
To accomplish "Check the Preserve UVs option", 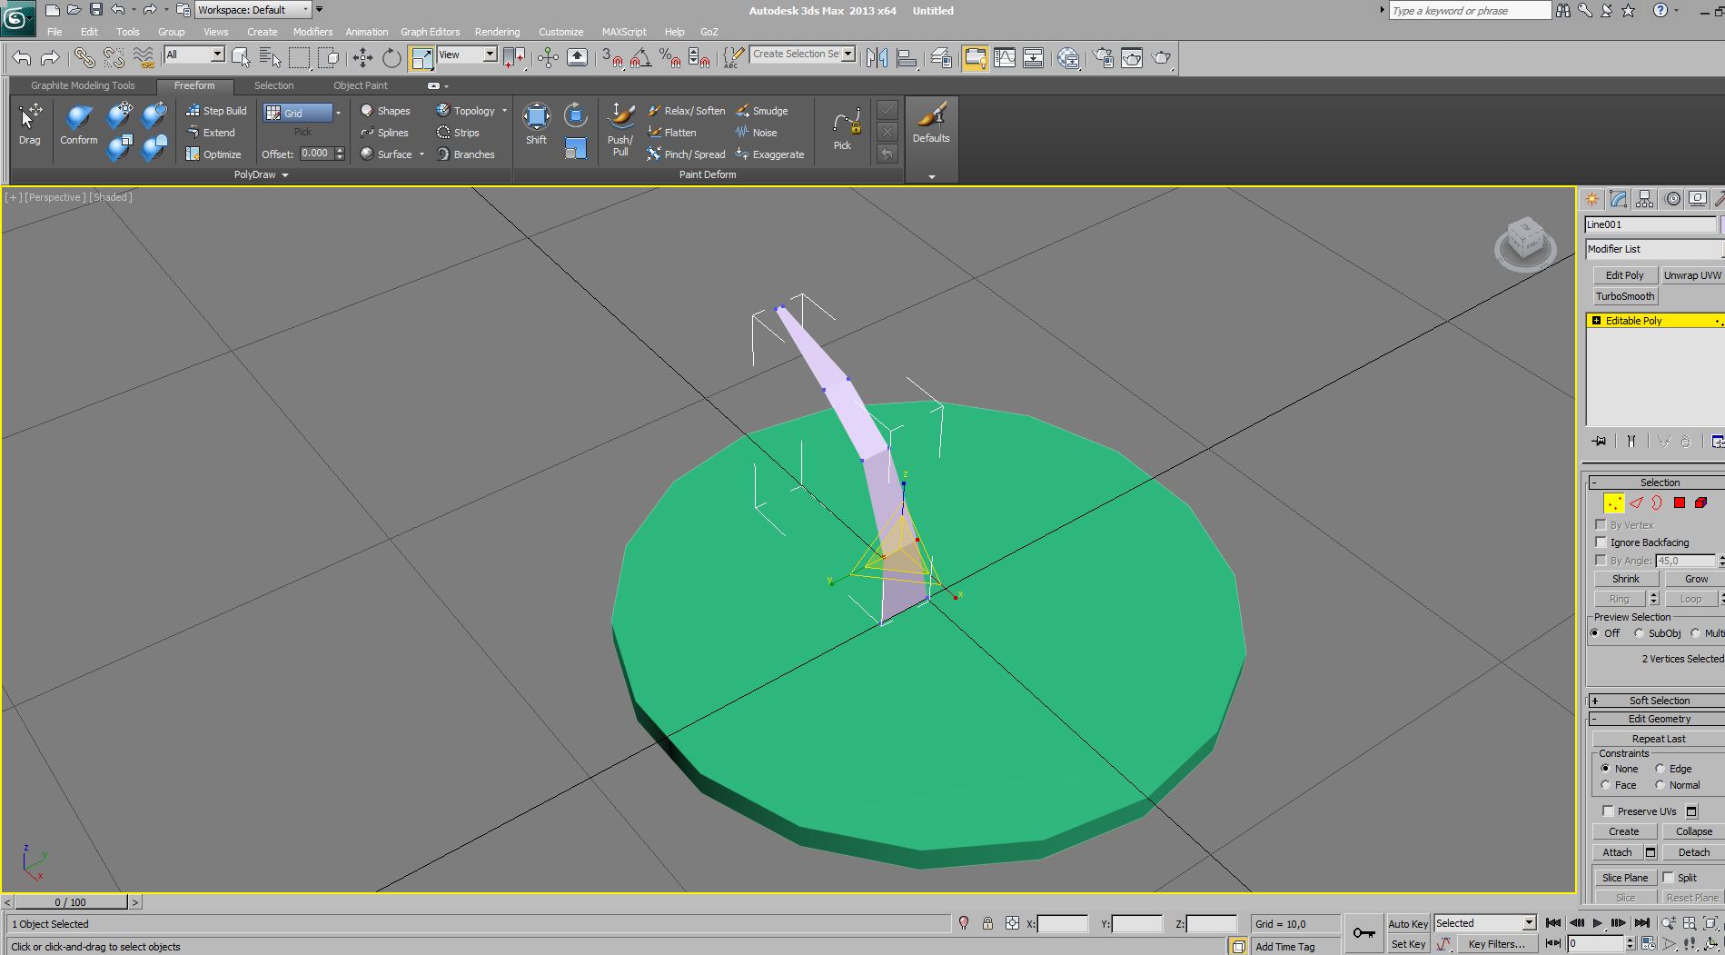I will point(1608,811).
